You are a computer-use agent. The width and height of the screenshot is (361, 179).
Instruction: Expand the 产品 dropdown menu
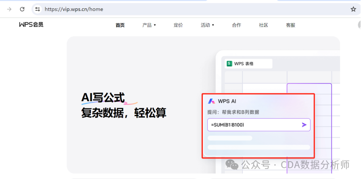click(149, 25)
